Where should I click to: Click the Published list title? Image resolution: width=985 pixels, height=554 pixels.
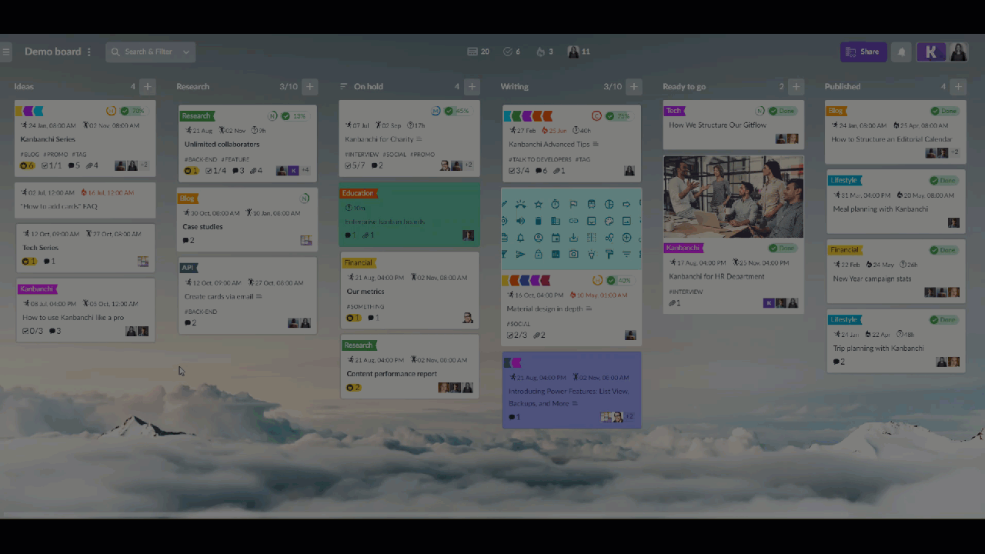pos(843,87)
